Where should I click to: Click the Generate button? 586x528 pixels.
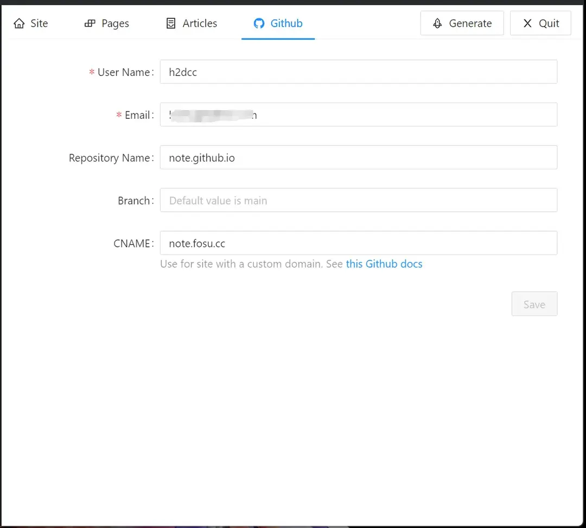[x=462, y=23]
